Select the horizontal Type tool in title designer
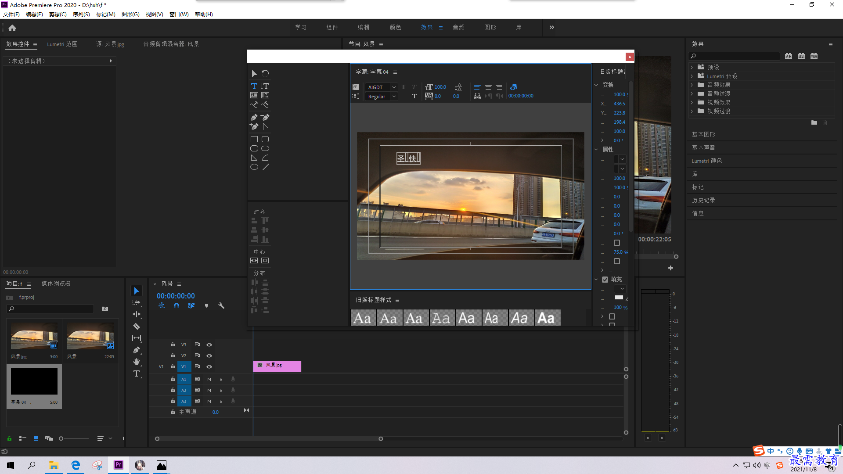 click(x=254, y=86)
